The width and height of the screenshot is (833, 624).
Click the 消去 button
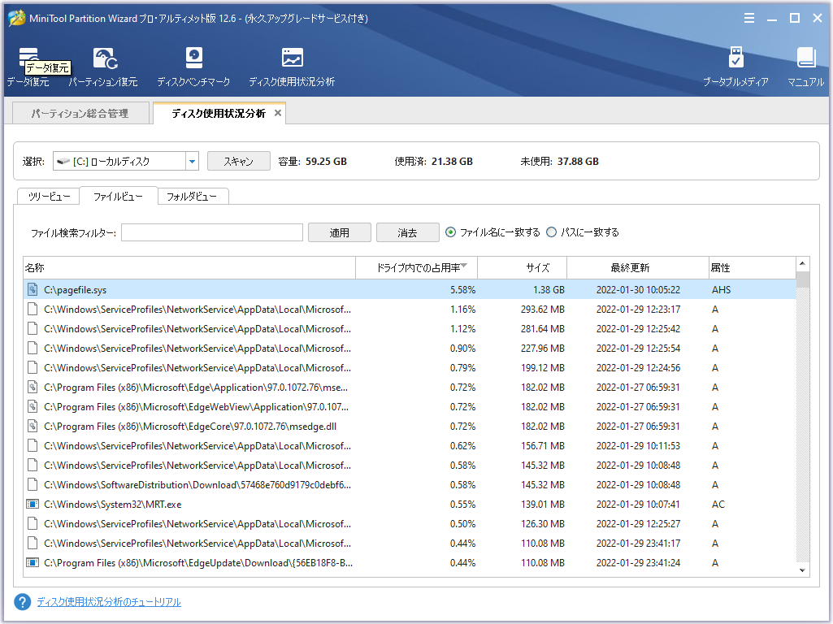(407, 232)
